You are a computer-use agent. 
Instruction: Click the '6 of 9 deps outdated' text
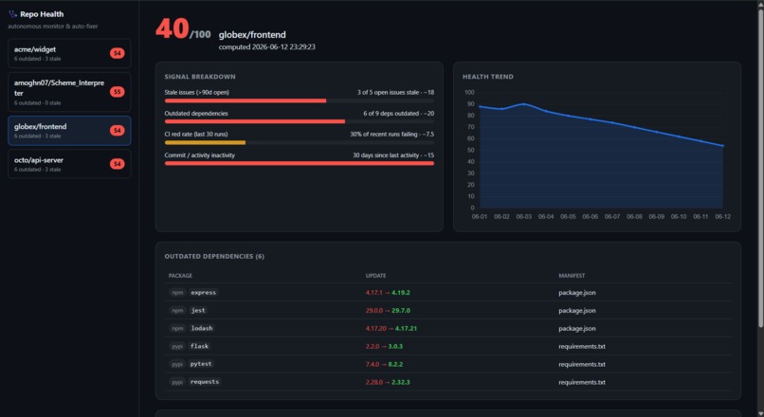(x=391, y=113)
